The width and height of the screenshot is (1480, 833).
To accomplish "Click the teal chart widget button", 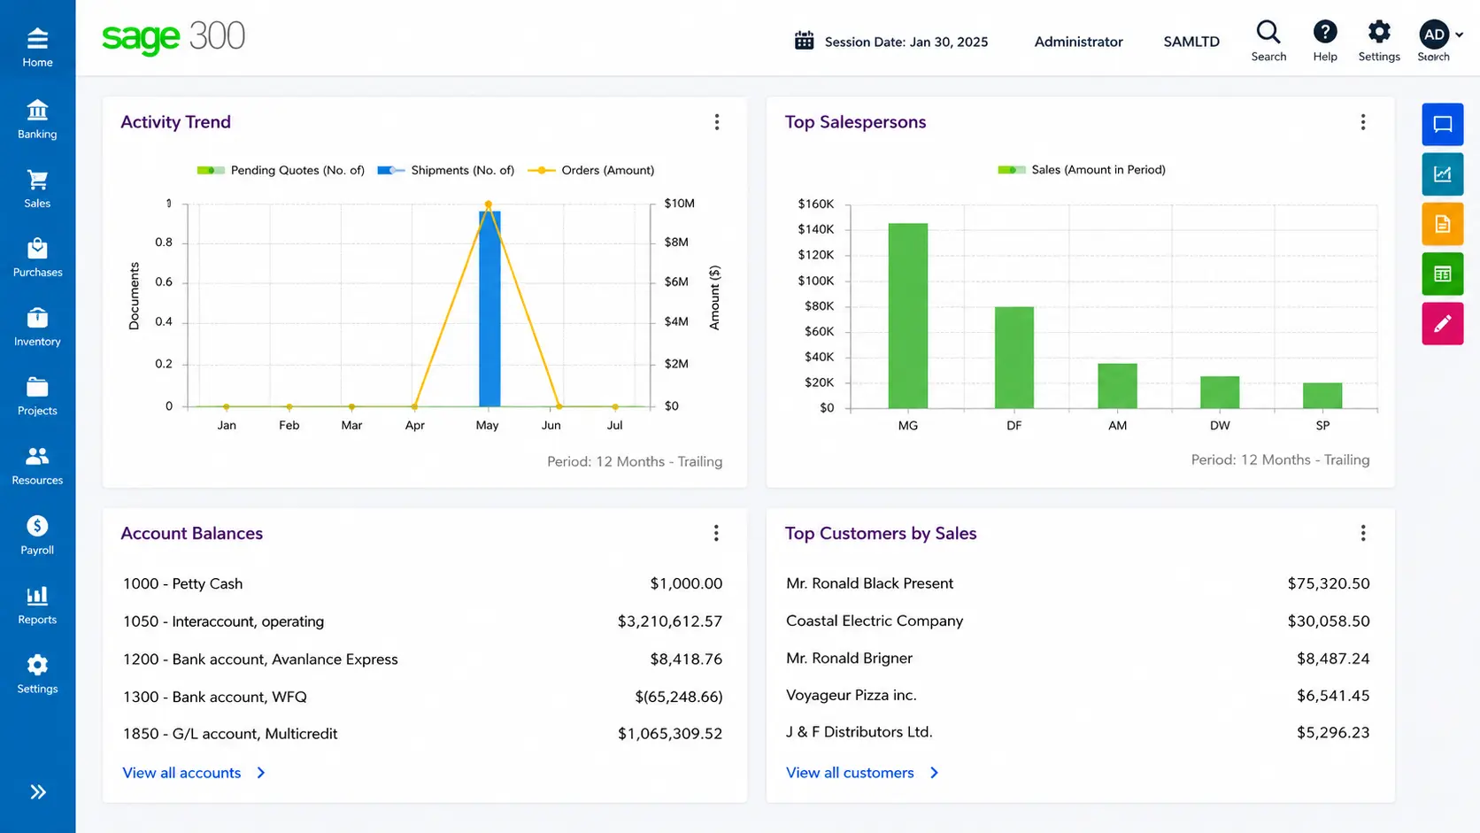I will point(1443,174).
